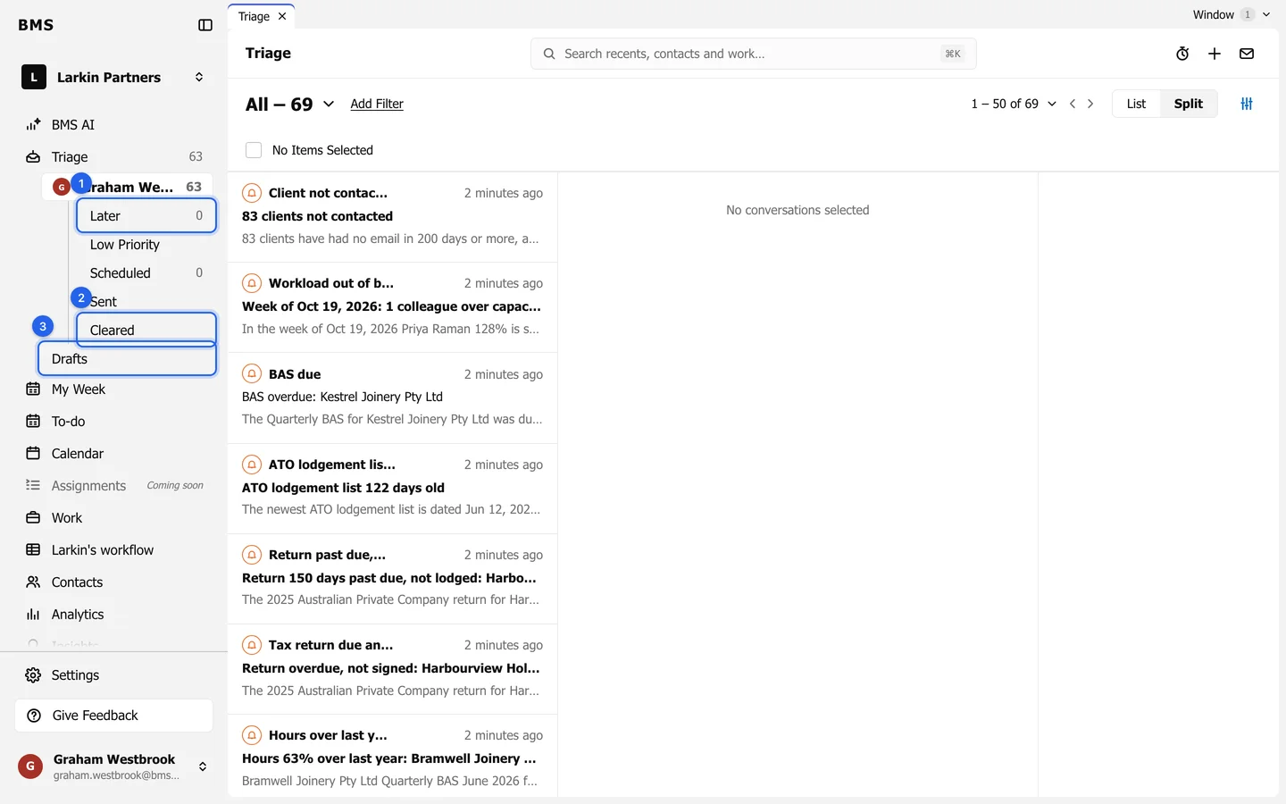Click bell icon on Workload out of b... item
Viewport: 1286px width, 804px height.
click(x=252, y=283)
